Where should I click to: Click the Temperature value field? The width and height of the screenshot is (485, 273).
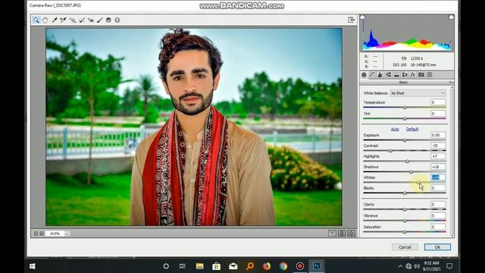438,102
